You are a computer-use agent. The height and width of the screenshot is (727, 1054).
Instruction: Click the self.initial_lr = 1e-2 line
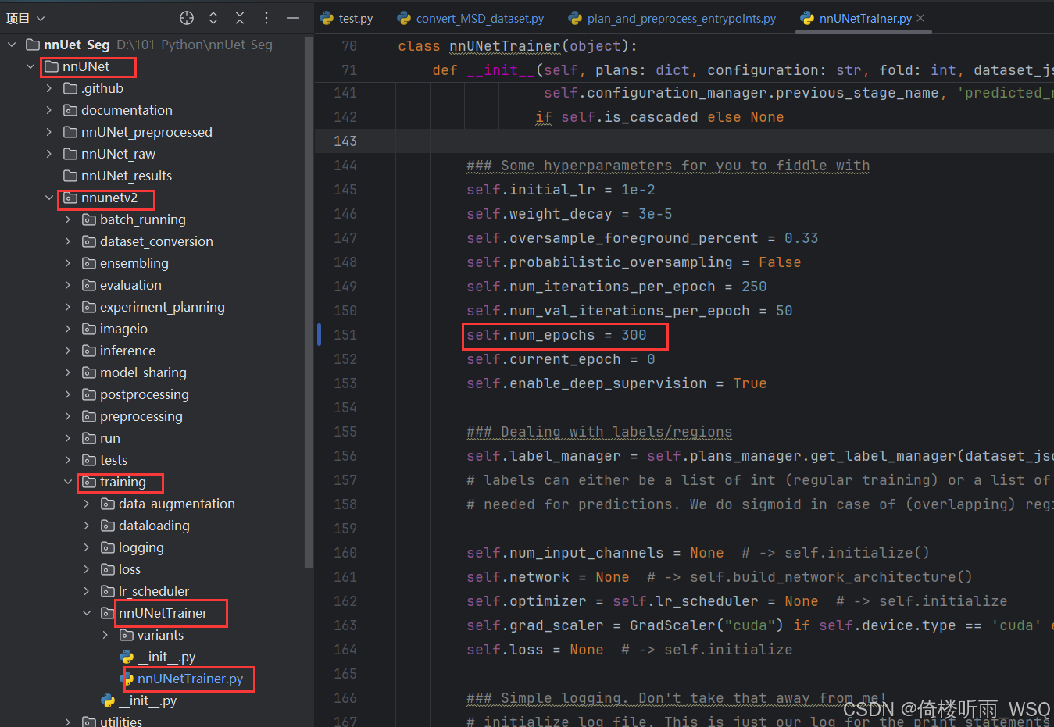coord(560,190)
